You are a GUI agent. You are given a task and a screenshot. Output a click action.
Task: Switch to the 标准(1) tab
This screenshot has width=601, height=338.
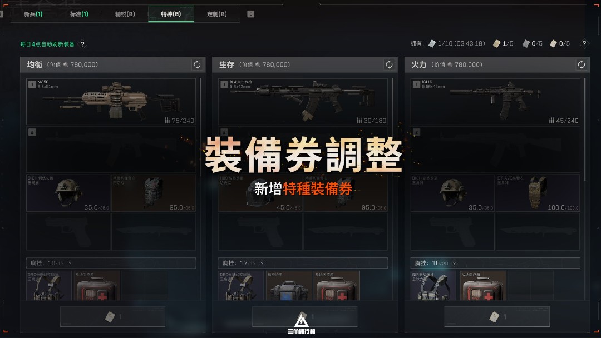click(x=79, y=14)
